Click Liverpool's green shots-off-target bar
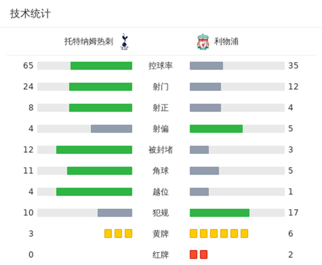The height and width of the screenshot is (265, 322). 216,129
